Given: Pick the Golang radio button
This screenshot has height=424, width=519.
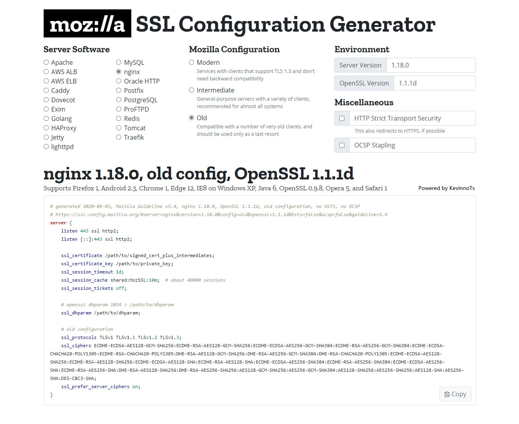Looking at the screenshot, I should click(x=46, y=119).
